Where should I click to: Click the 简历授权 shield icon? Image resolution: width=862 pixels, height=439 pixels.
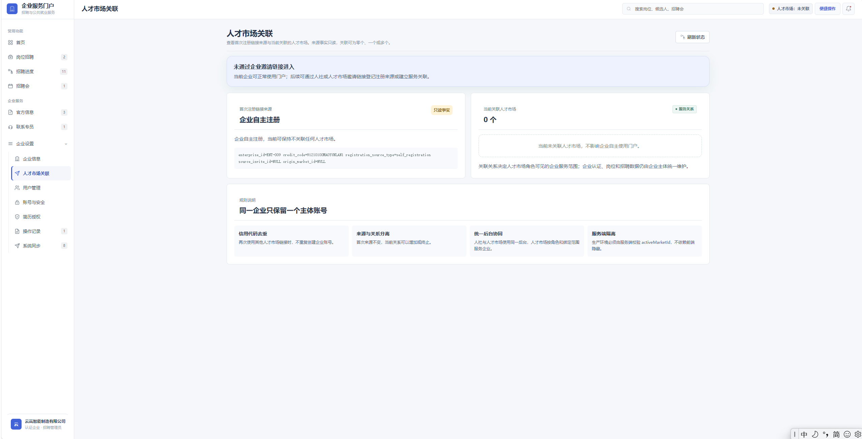point(17,217)
